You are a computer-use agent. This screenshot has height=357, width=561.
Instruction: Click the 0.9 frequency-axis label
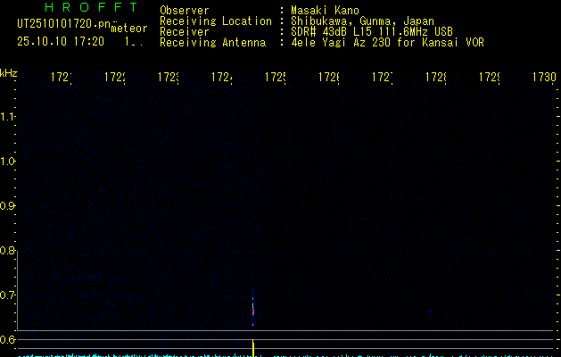point(7,206)
